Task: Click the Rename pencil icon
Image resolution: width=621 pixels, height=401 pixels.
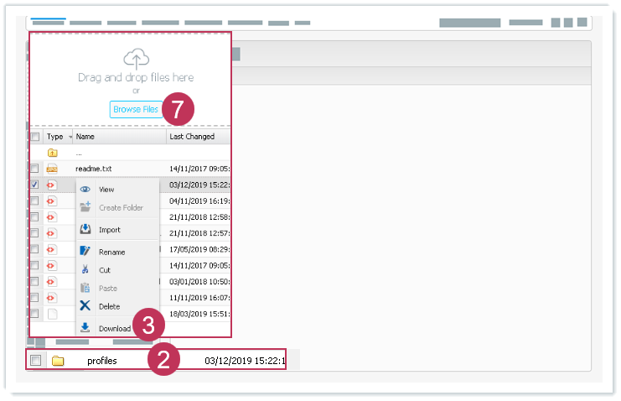Action: pos(85,252)
